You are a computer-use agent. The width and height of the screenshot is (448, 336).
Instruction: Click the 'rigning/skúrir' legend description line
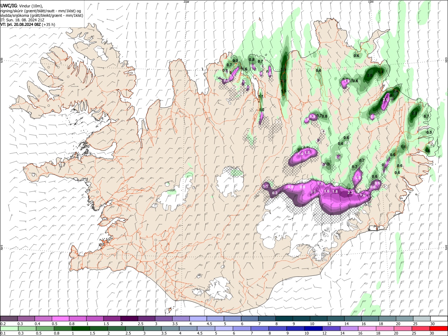click(x=41, y=11)
